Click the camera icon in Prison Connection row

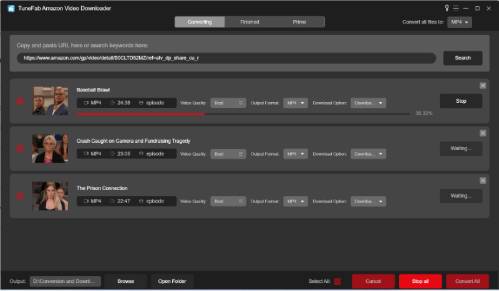click(x=86, y=201)
